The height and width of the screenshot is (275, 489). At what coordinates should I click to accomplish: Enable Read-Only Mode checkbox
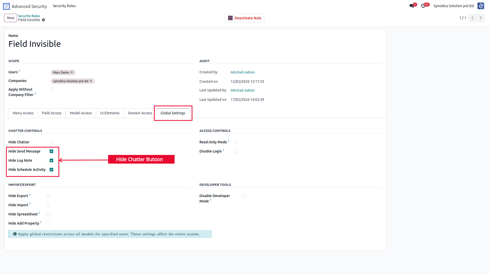(236, 142)
